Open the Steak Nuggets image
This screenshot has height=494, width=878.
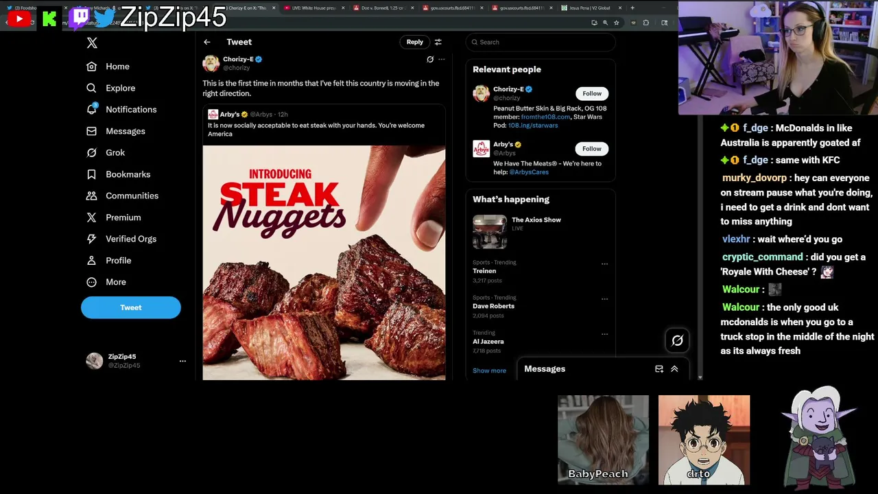(x=324, y=262)
